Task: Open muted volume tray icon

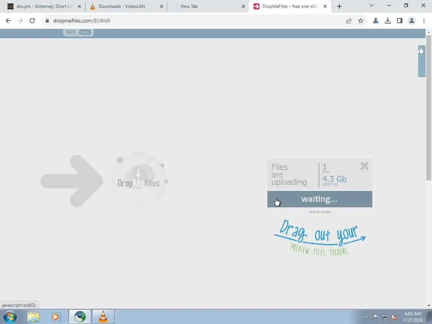Action: (394, 317)
